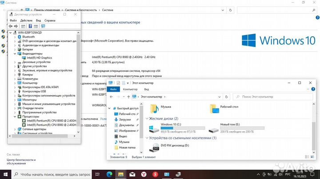Screen dimensions: 320x179
Task: Open the Action Center notifications icon
Action: pyautogui.click(x=312, y=174)
